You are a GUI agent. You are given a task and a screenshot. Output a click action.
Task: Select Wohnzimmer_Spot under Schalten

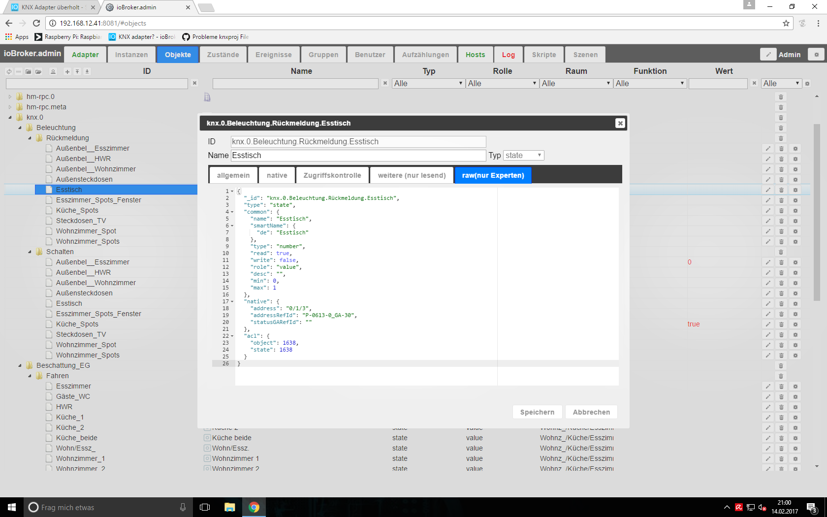point(86,345)
